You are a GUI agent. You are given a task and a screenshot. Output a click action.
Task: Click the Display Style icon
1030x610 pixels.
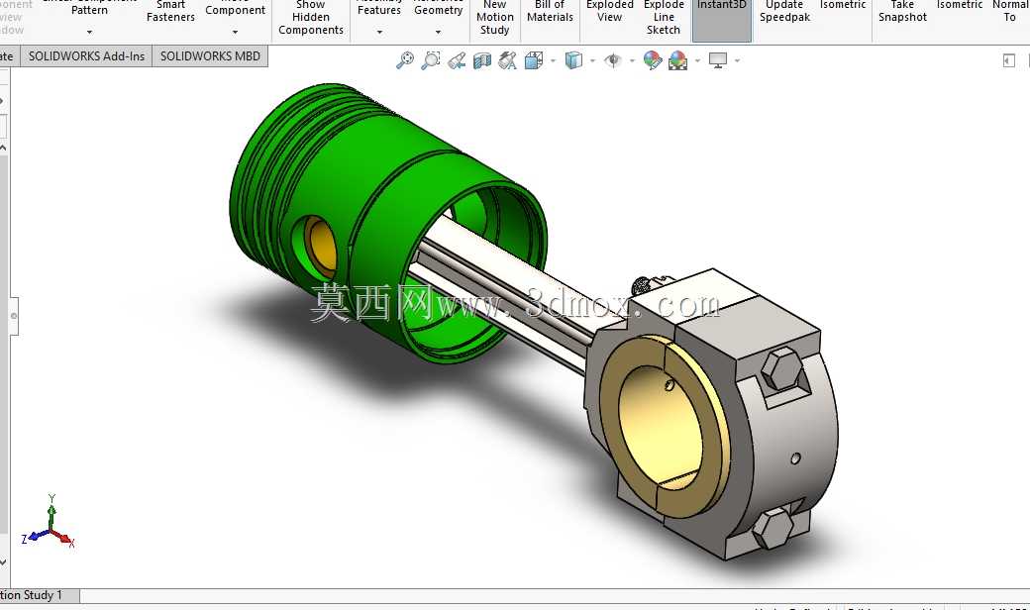[x=573, y=61]
